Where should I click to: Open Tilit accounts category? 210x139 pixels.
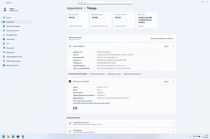17,44
